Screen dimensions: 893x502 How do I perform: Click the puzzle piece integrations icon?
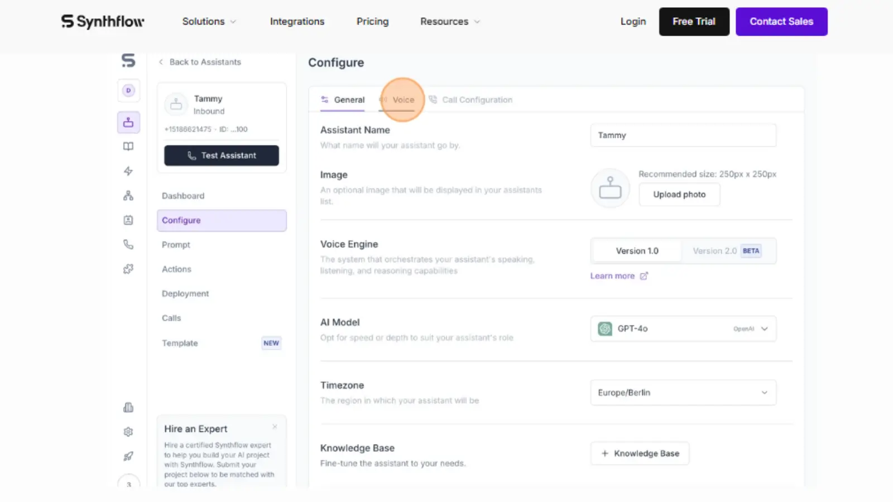[x=128, y=269]
